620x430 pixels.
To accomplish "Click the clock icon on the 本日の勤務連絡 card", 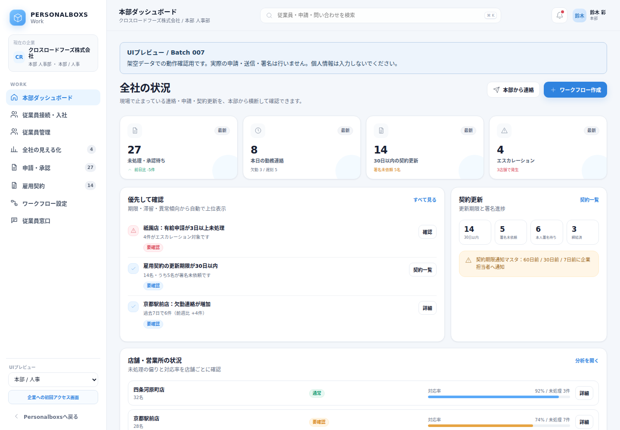I will pos(258,131).
